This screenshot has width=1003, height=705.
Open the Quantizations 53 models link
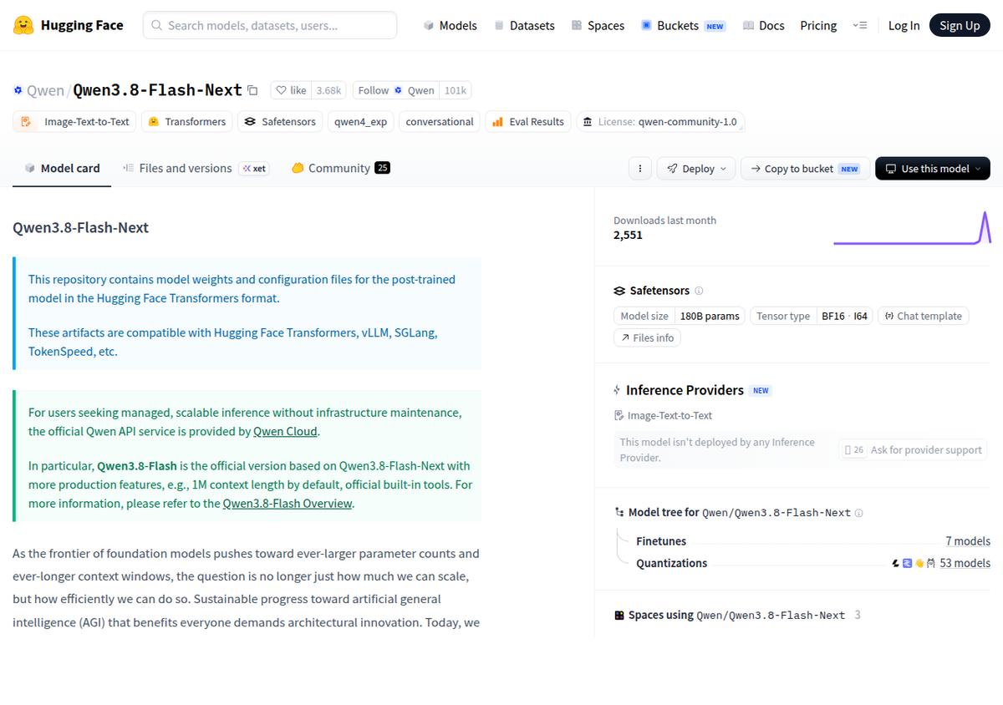pyautogui.click(x=965, y=563)
